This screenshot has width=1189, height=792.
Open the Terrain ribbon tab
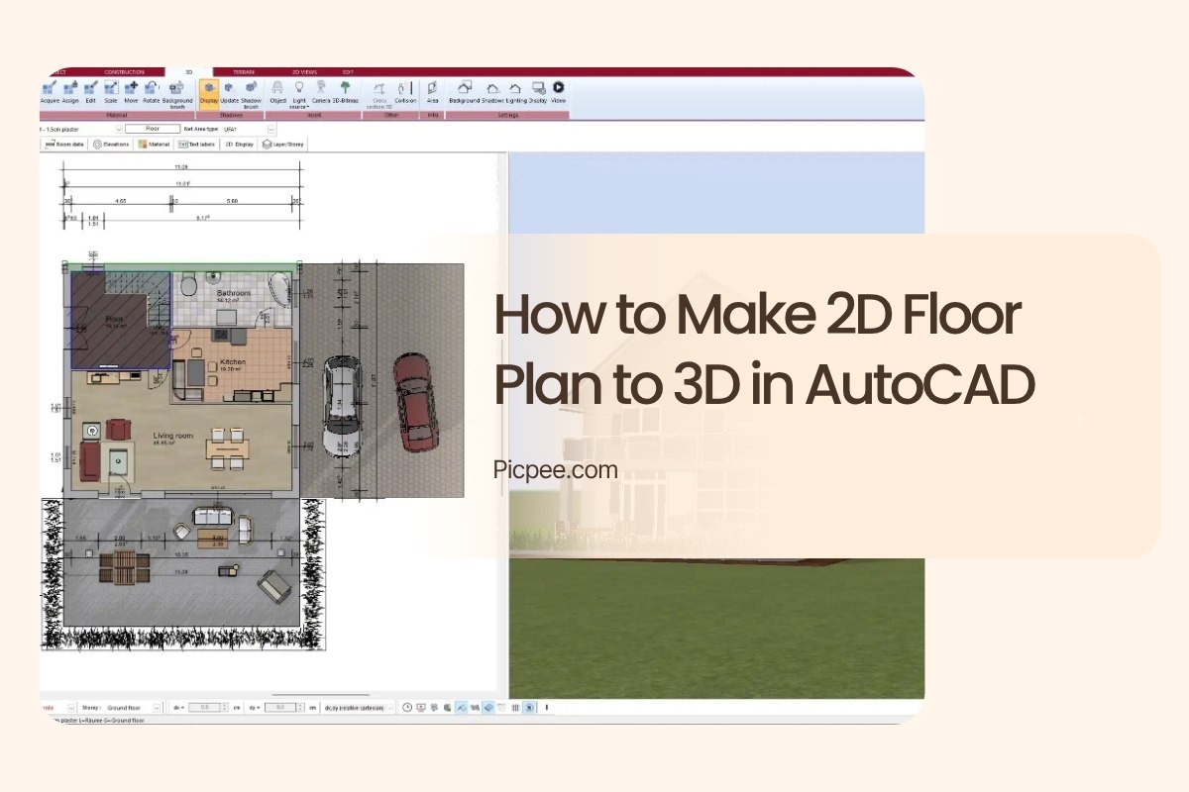point(243,72)
